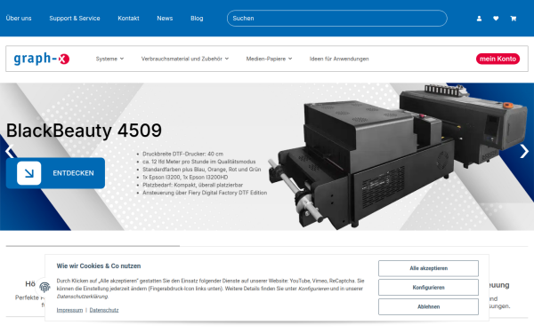Decline cookies with Ablehnen button

pyautogui.click(x=428, y=307)
